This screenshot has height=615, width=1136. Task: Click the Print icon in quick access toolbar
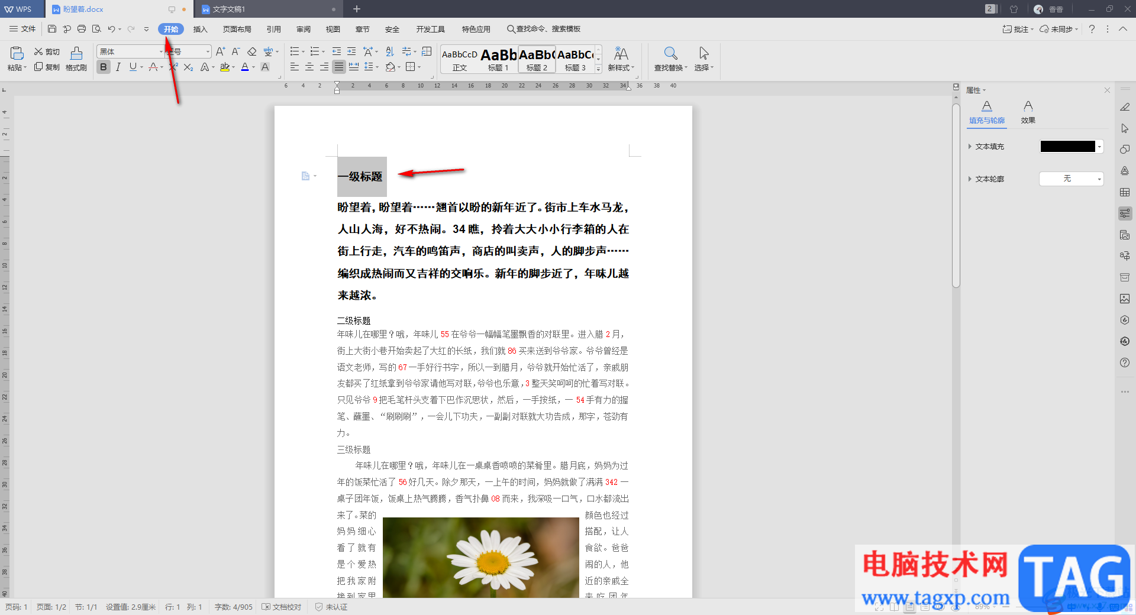click(x=82, y=29)
